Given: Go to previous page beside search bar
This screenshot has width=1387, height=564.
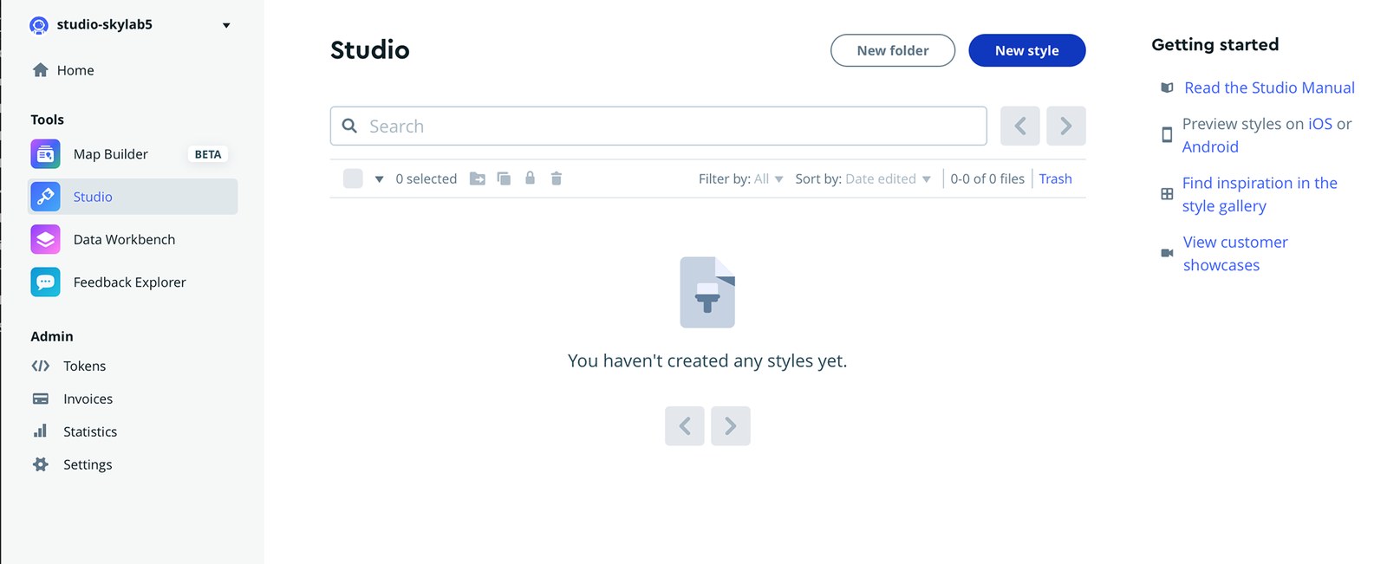Looking at the screenshot, I should coord(1020,126).
